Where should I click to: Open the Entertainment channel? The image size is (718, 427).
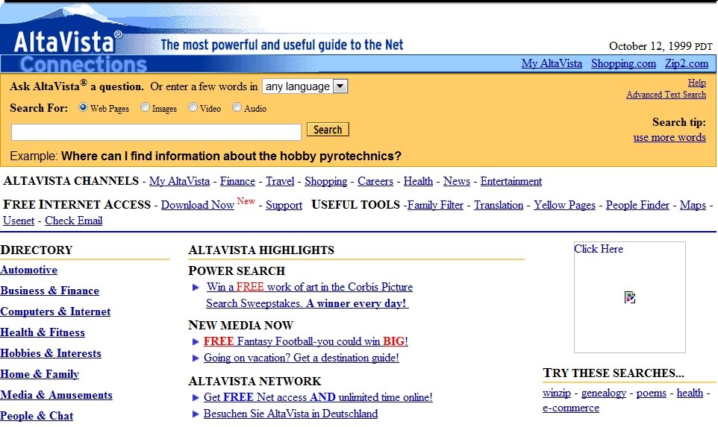pyautogui.click(x=511, y=181)
